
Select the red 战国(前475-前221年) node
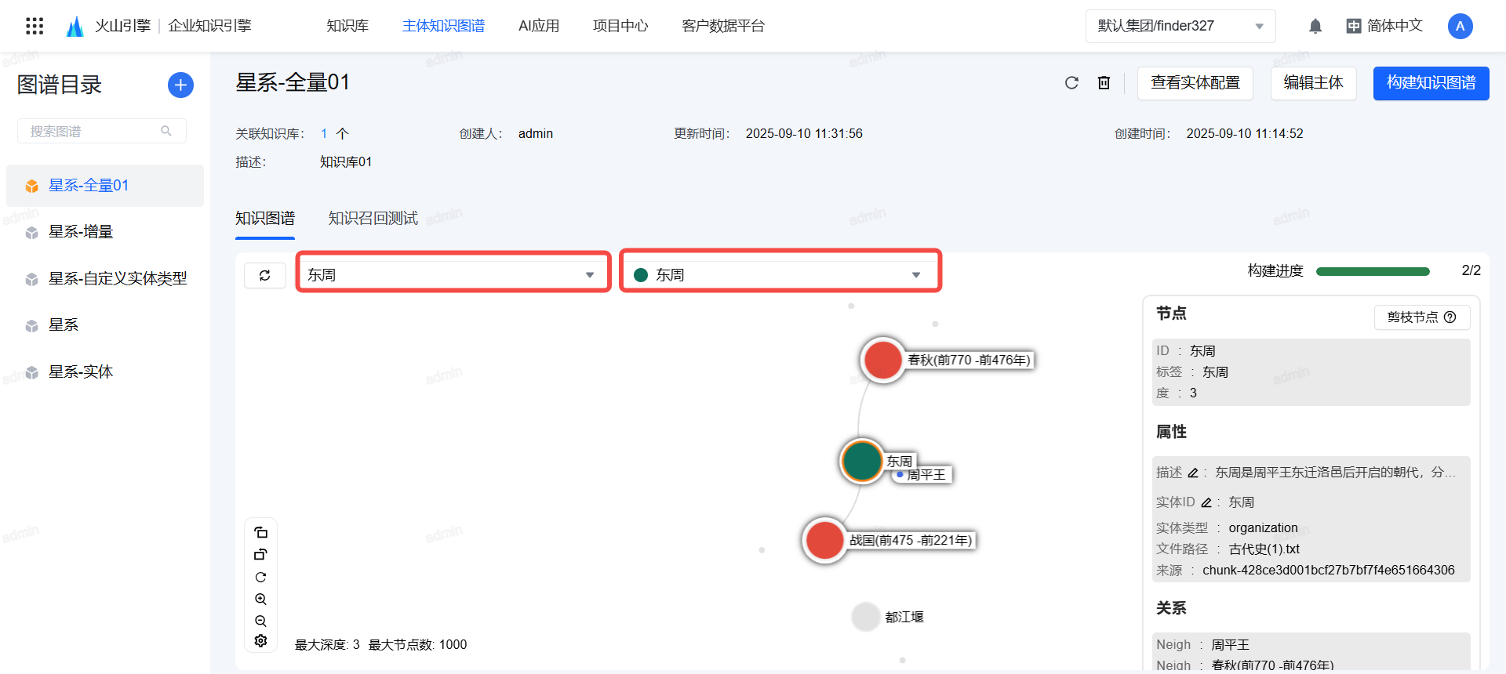click(x=824, y=540)
